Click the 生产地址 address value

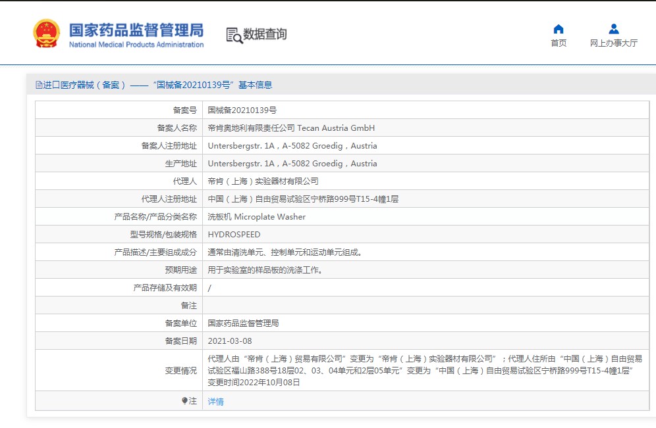292,164
